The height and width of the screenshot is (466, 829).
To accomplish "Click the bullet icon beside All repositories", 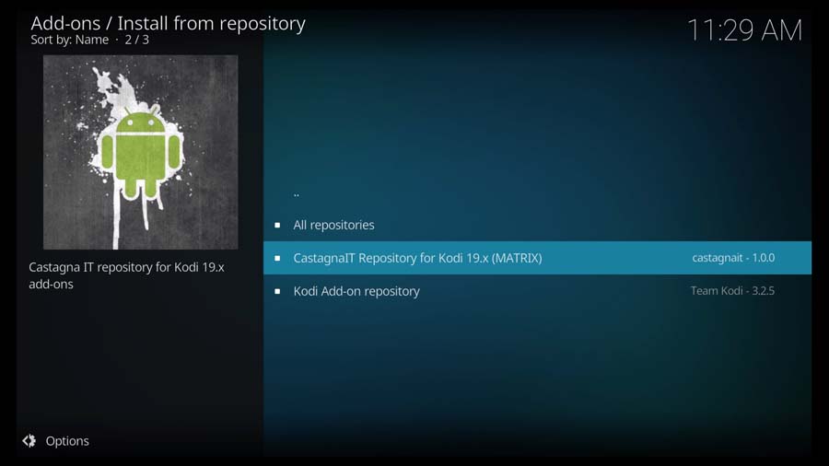I will click(x=277, y=225).
